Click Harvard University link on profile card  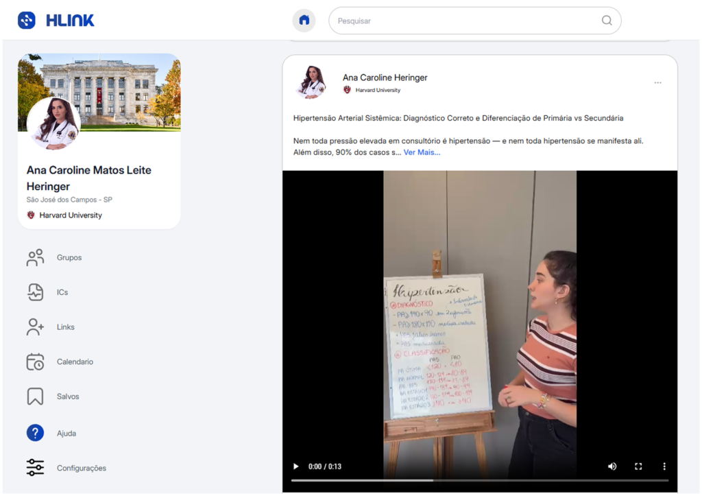[70, 215]
